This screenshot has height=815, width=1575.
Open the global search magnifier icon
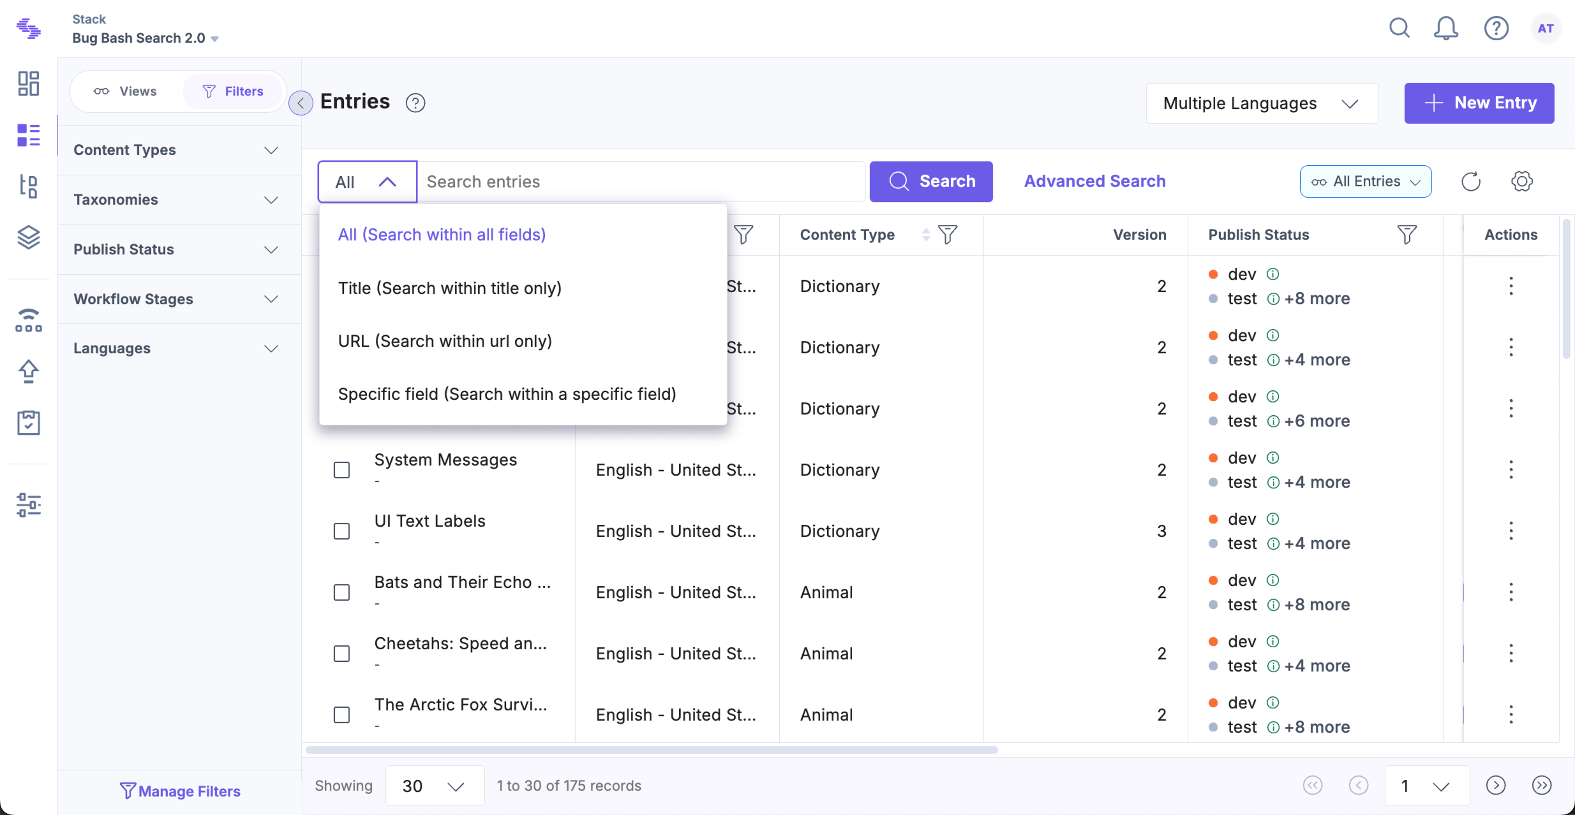1399,28
